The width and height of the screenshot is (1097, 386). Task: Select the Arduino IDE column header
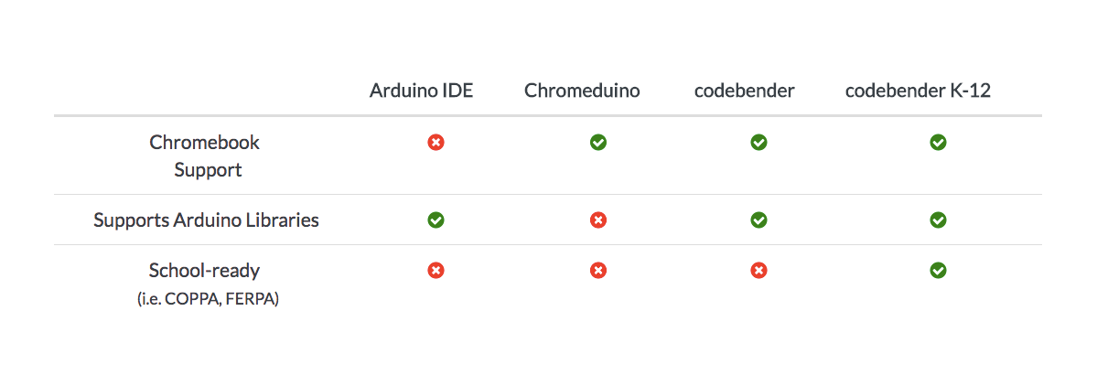(x=421, y=91)
